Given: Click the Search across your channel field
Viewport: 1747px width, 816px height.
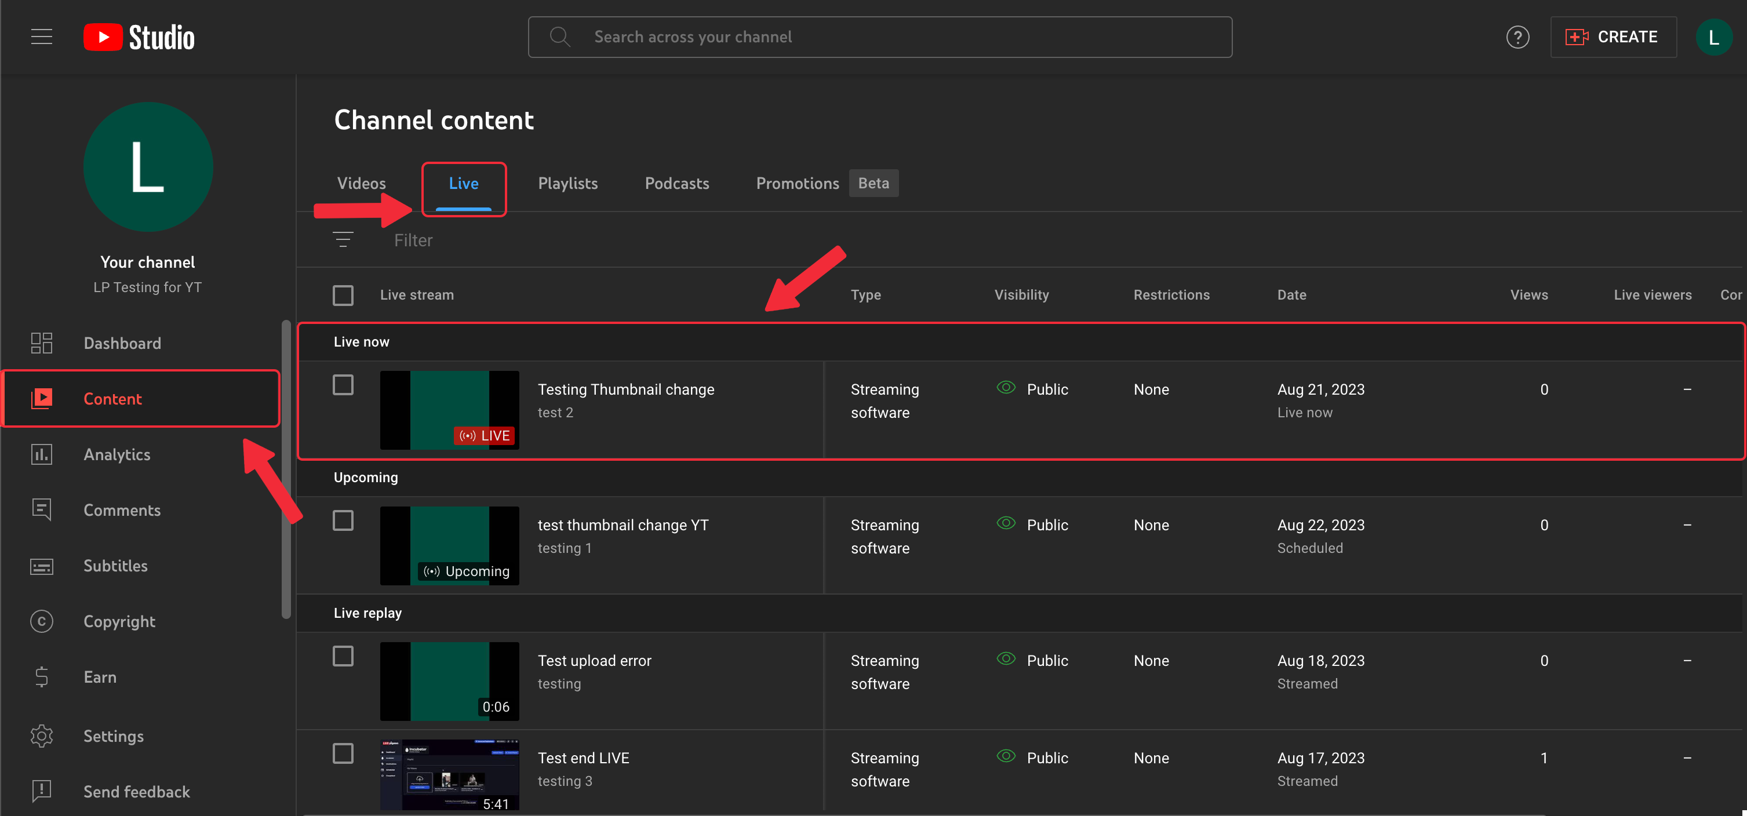Looking at the screenshot, I should coord(880,37).
